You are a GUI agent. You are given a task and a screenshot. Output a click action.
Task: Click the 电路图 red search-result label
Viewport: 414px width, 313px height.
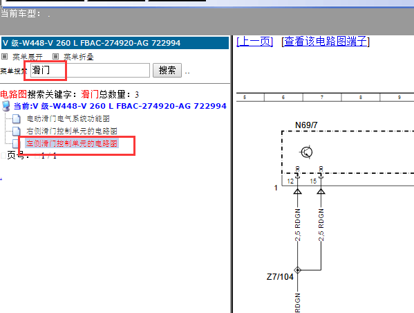[13, 94]
